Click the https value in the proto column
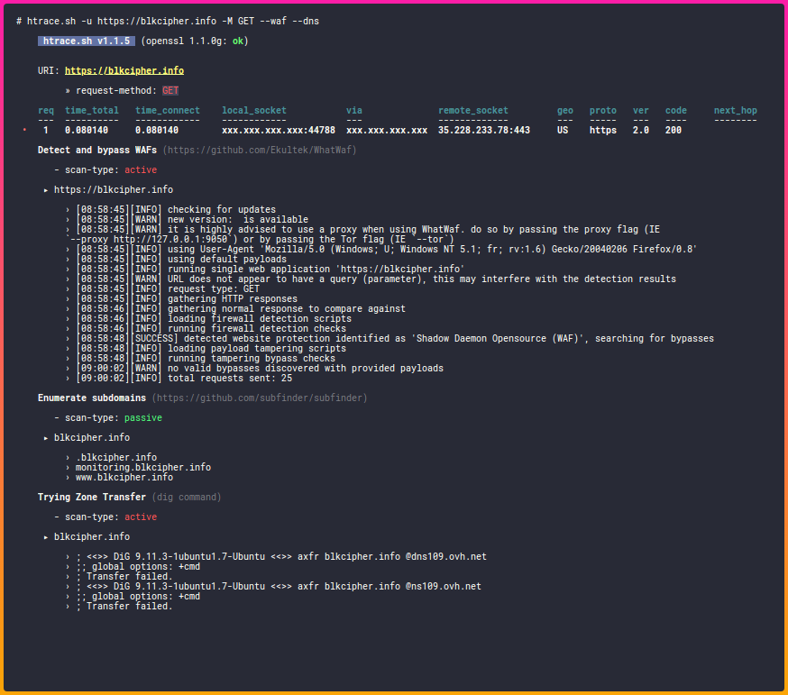788x695 pixels. point(603,129)
